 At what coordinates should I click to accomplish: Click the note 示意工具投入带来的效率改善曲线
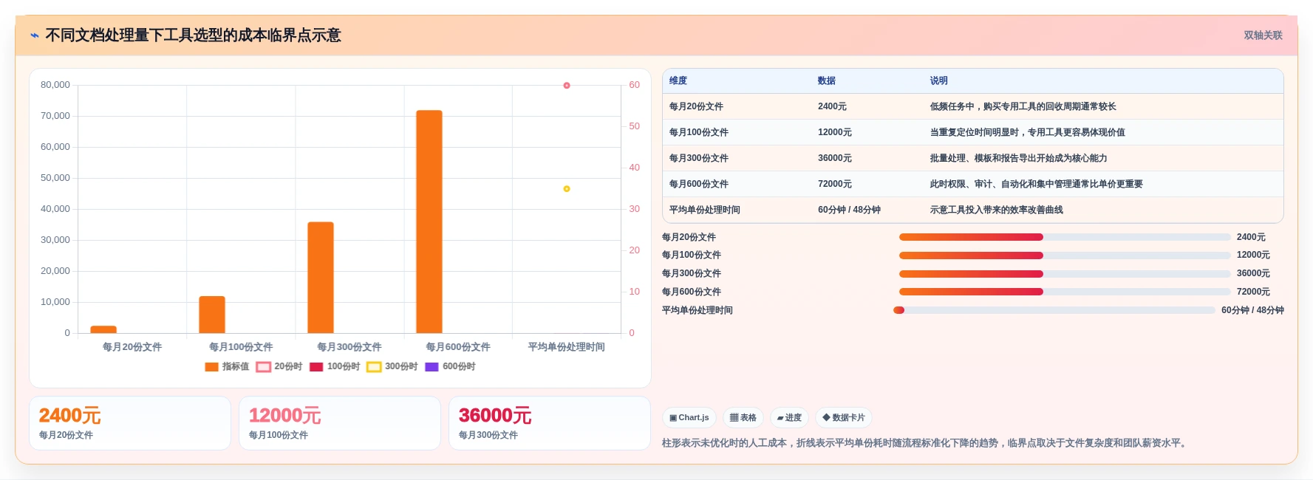tap(997, 210)
